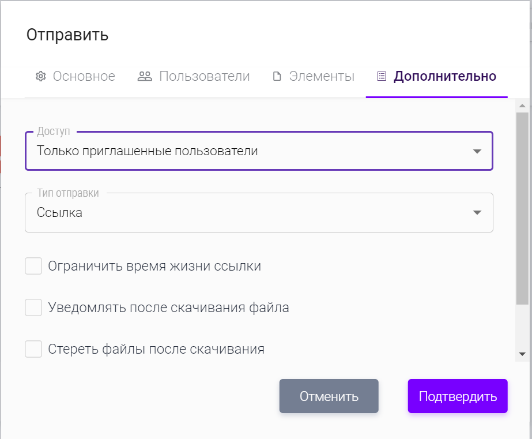Open the Ссылка combo box field
Viewport: 532px width, 439px height.
(248, 213)
